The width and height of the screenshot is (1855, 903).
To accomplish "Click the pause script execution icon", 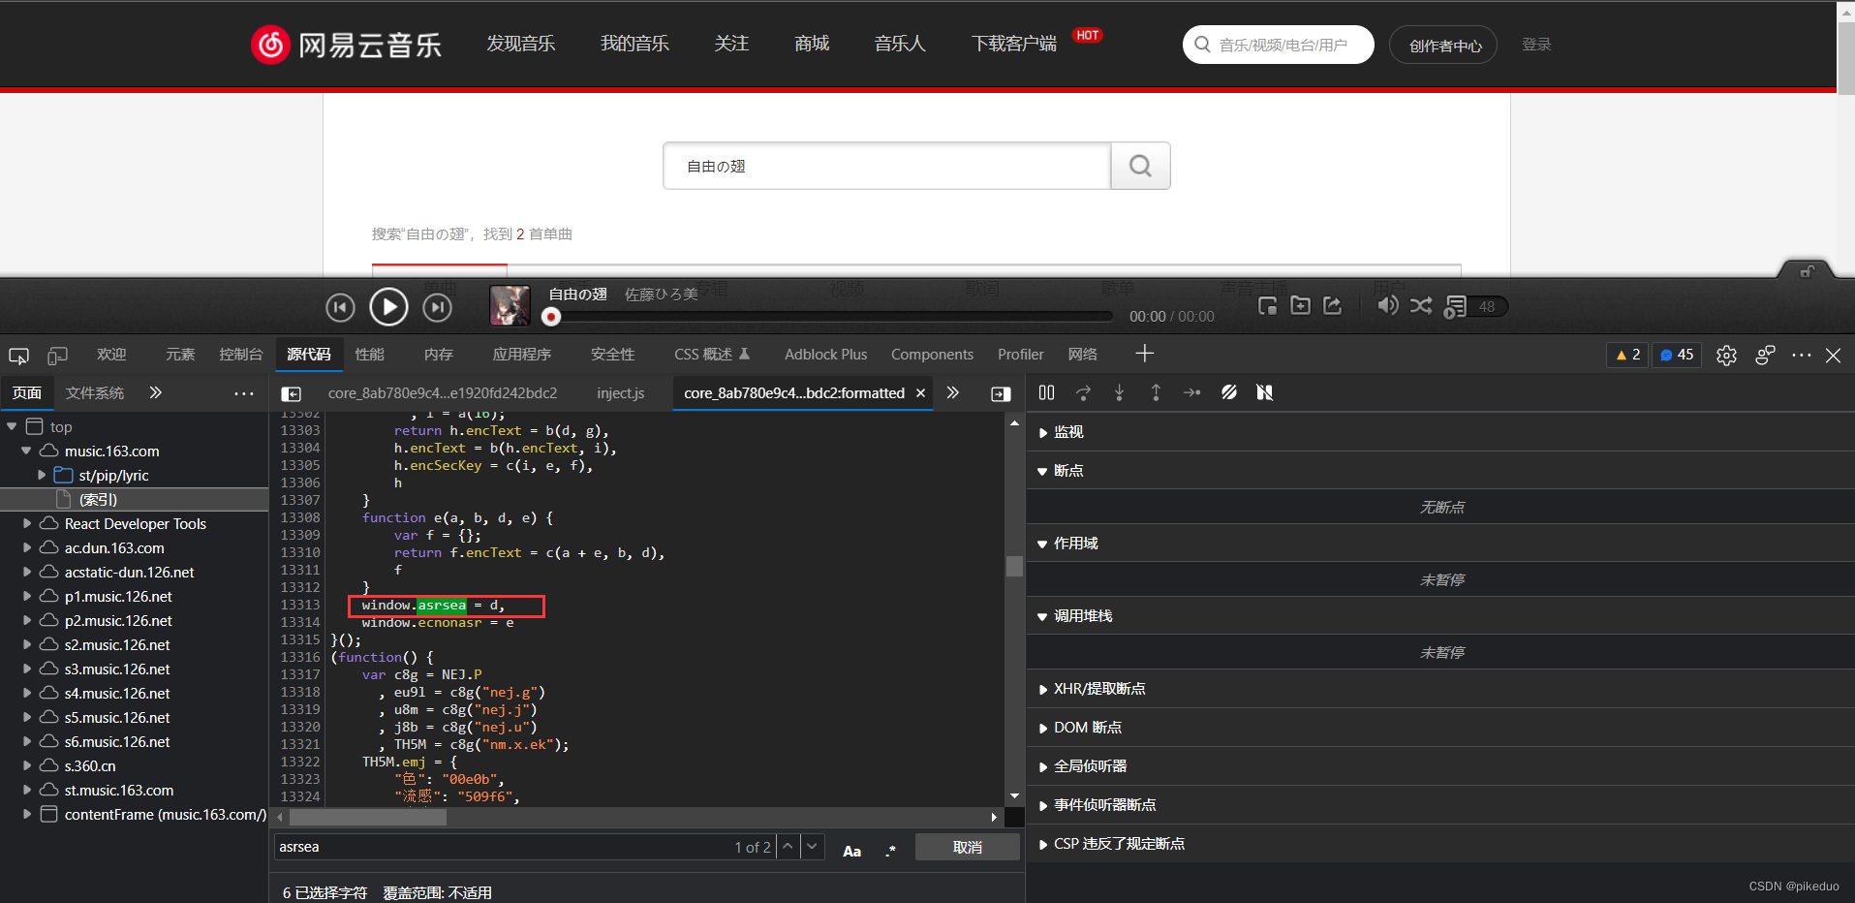I will click(x=1046, y=392).
